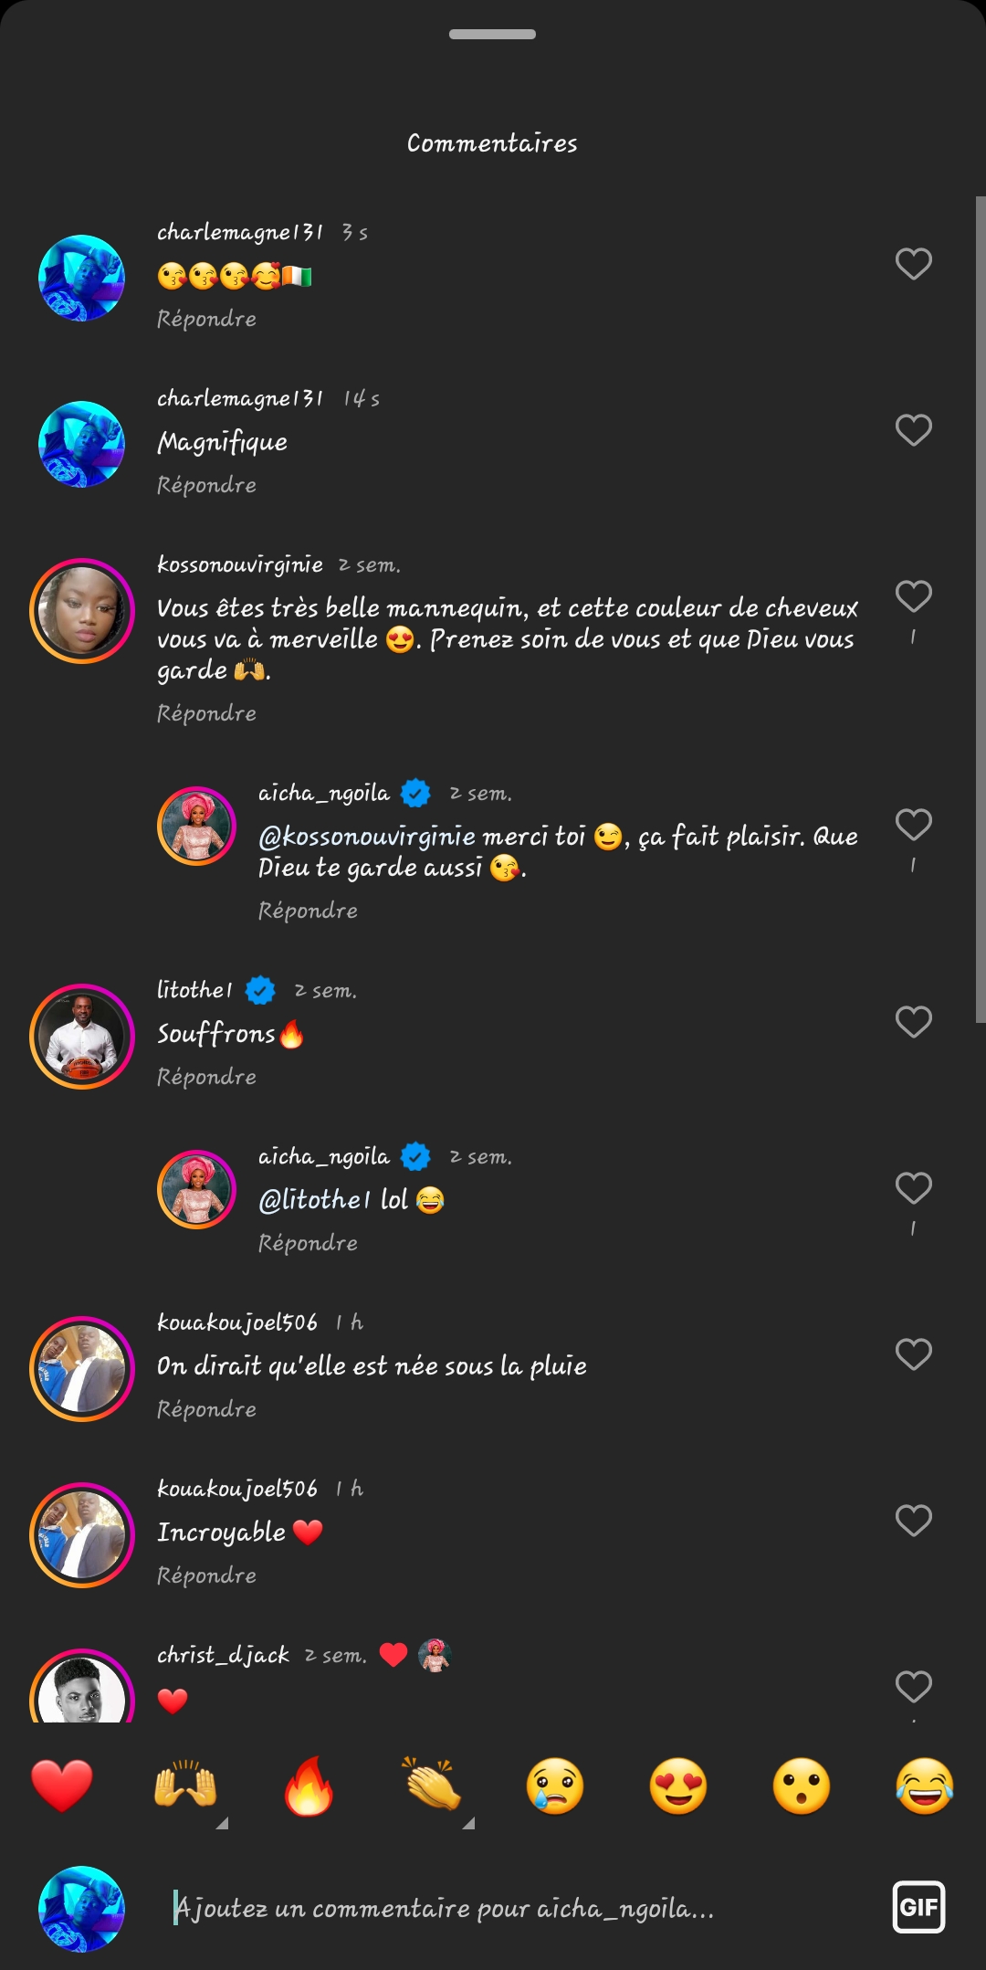
Task: Insert the laughing tears quick emoji
Action: pos(925,1785)
